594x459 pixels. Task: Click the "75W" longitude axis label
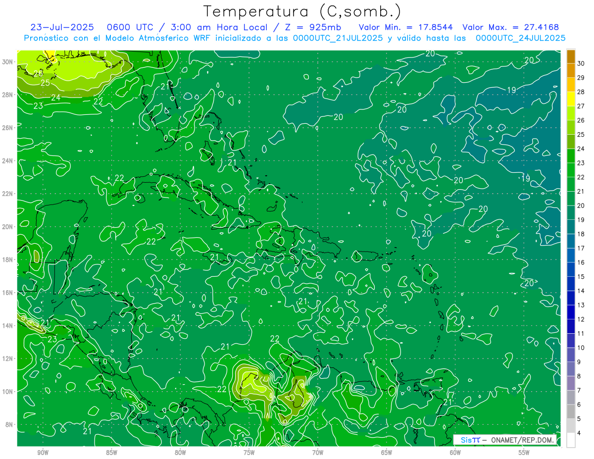tap(249, 453)
